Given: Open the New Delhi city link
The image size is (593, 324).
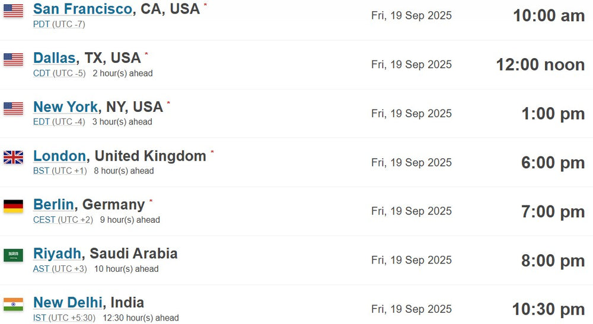Looking at the screenshot, I should tap(68, 303).
